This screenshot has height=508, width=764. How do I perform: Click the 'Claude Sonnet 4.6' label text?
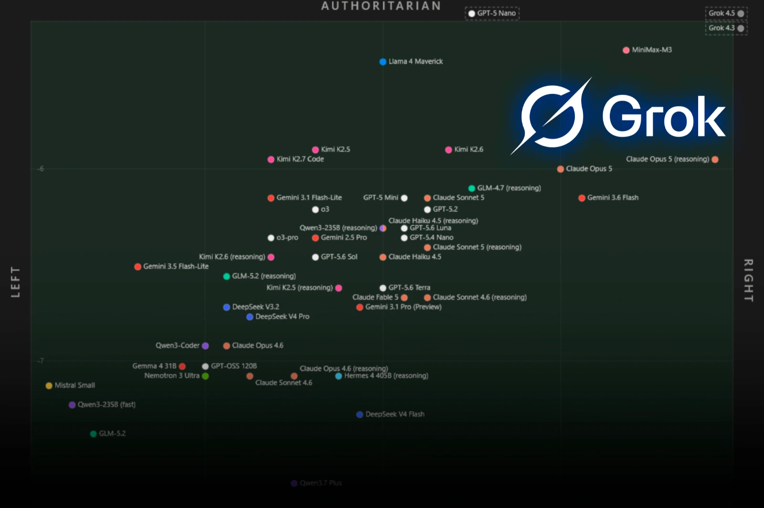(x=284, y=383)
